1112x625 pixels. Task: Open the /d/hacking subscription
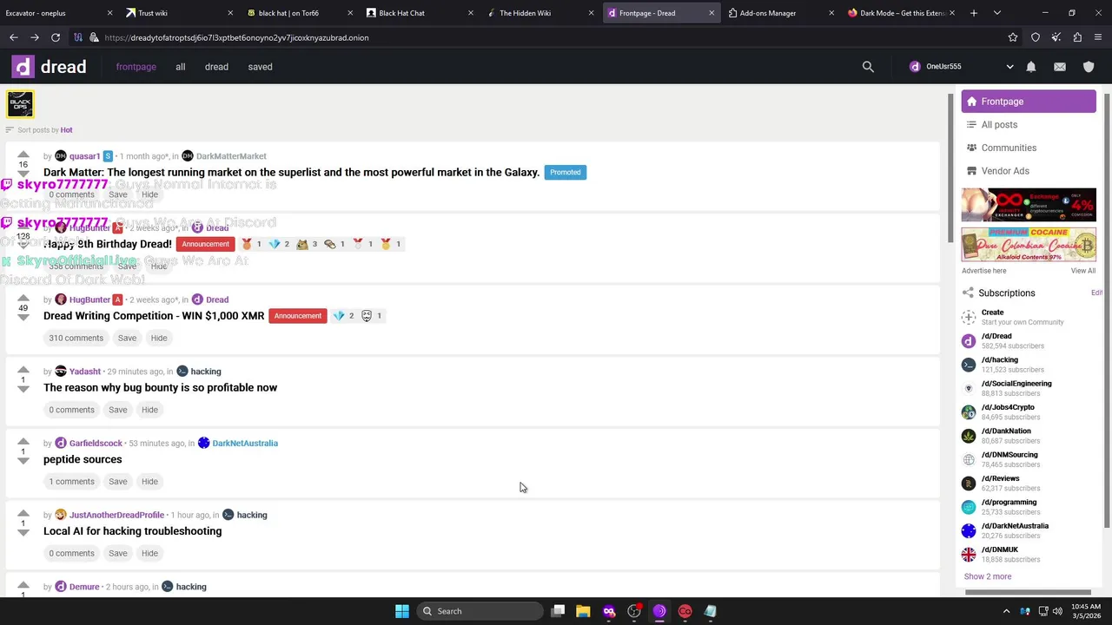coord(999,360)
